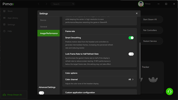The height and width of the screenshot is (100, 178).
Task: Click the Store icon in sidebar
Action: pyautogui.click(x=4, y=11)
